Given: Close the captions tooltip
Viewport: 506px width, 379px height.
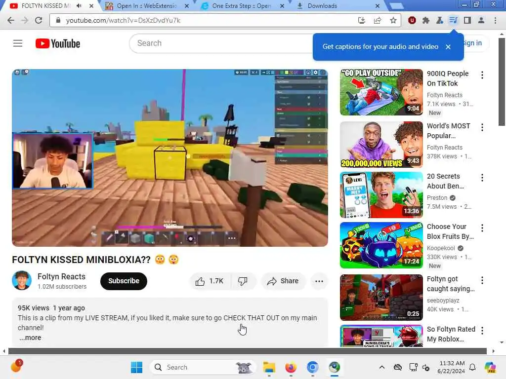Looking at the screenshot, I should point(448,47).
